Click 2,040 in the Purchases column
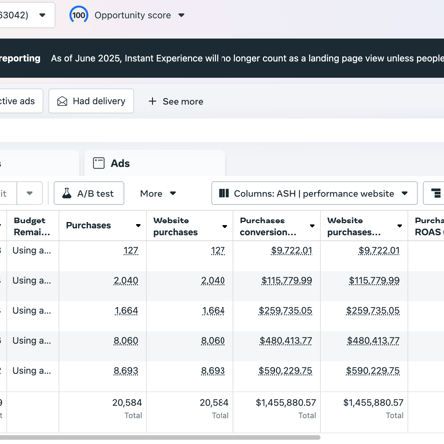 click(x=126, y=281)
